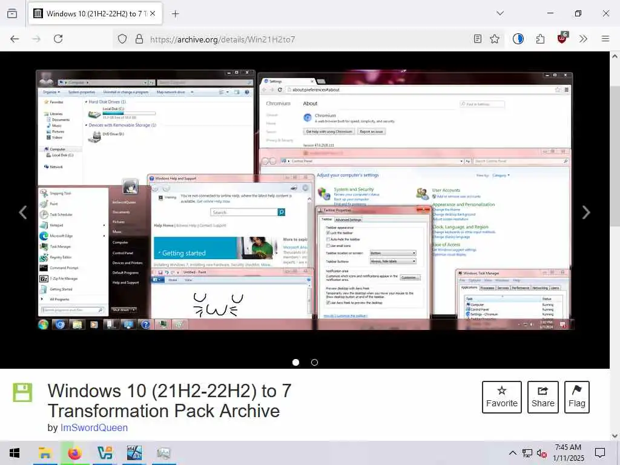Viewport: 620px width, 465px height.
Task: Close the Windows 10 to 7 tab
Action: (x=153, y=13)
